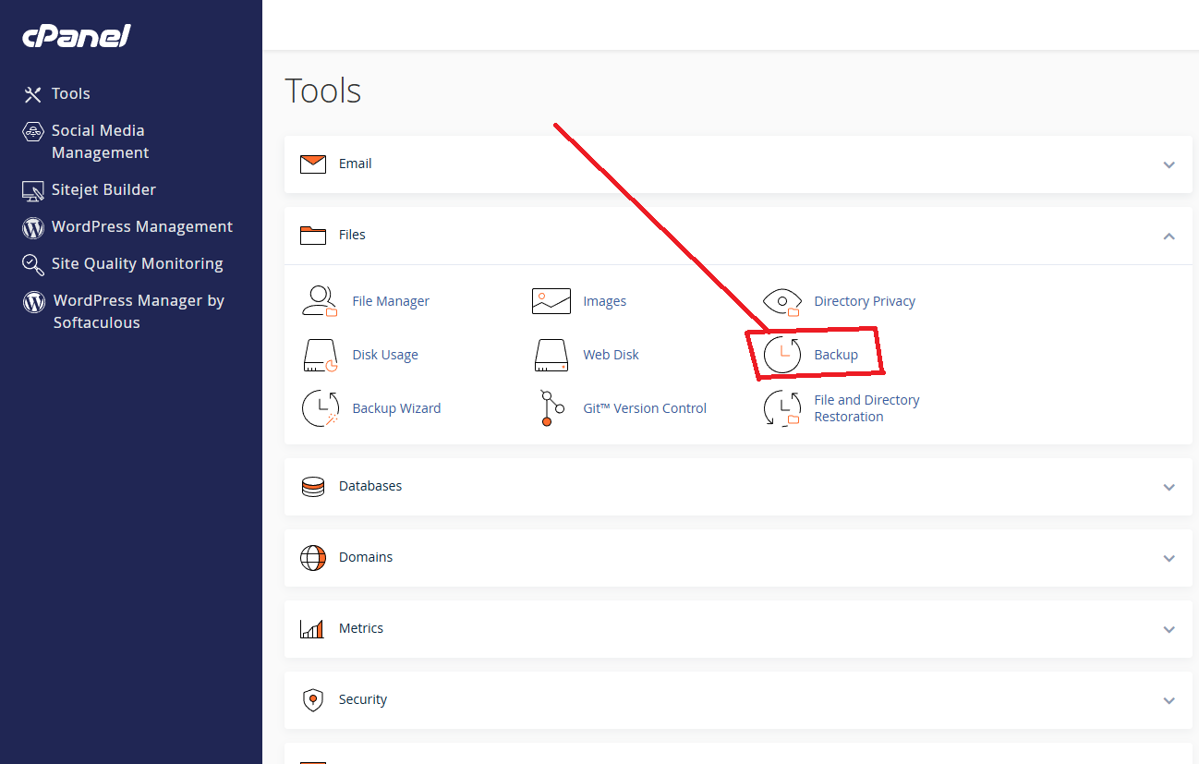Open Sitejet Builder sidebar item

[103, 190]
